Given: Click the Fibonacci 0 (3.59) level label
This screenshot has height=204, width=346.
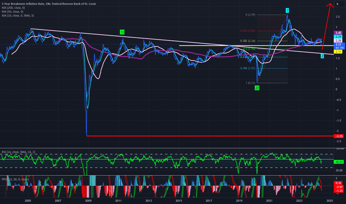Looking at the screenshot, I should point(250,15).
